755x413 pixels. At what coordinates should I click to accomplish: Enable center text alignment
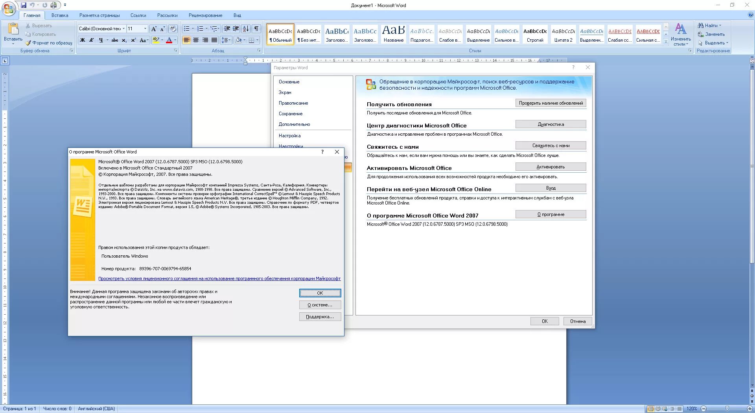[196, 40]
